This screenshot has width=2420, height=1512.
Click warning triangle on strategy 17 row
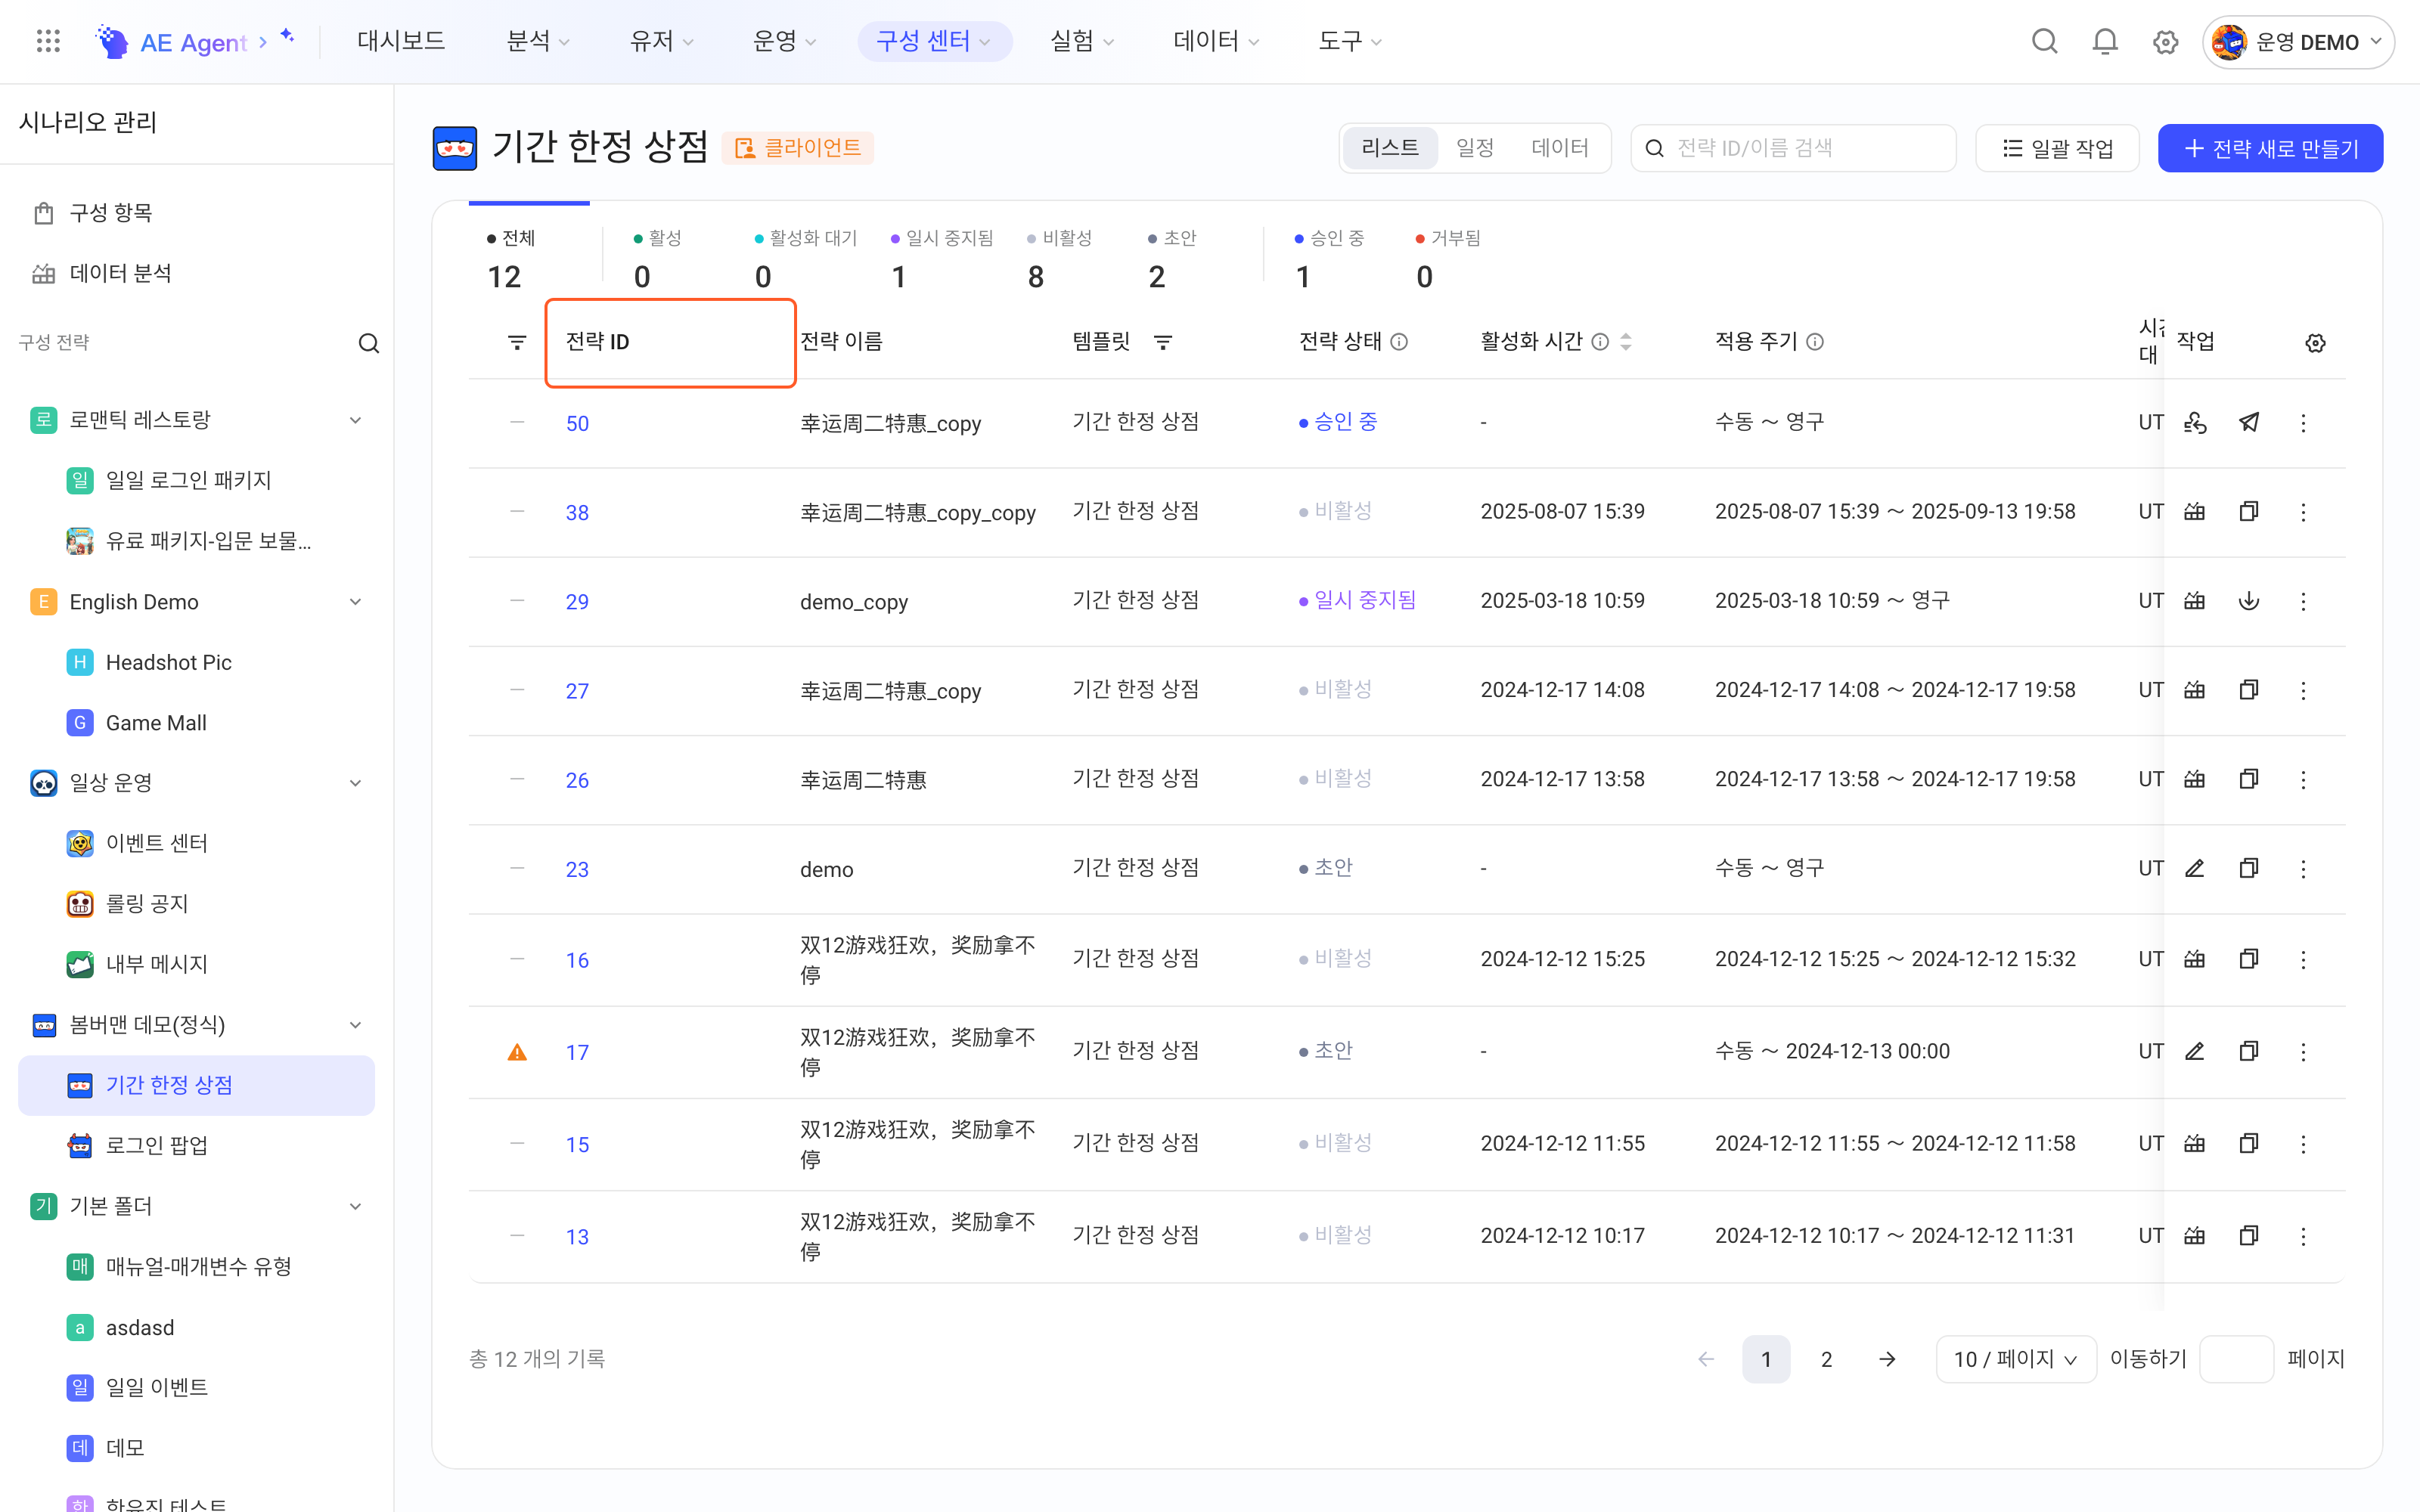pyautogui.click(x=517, y=1052)
